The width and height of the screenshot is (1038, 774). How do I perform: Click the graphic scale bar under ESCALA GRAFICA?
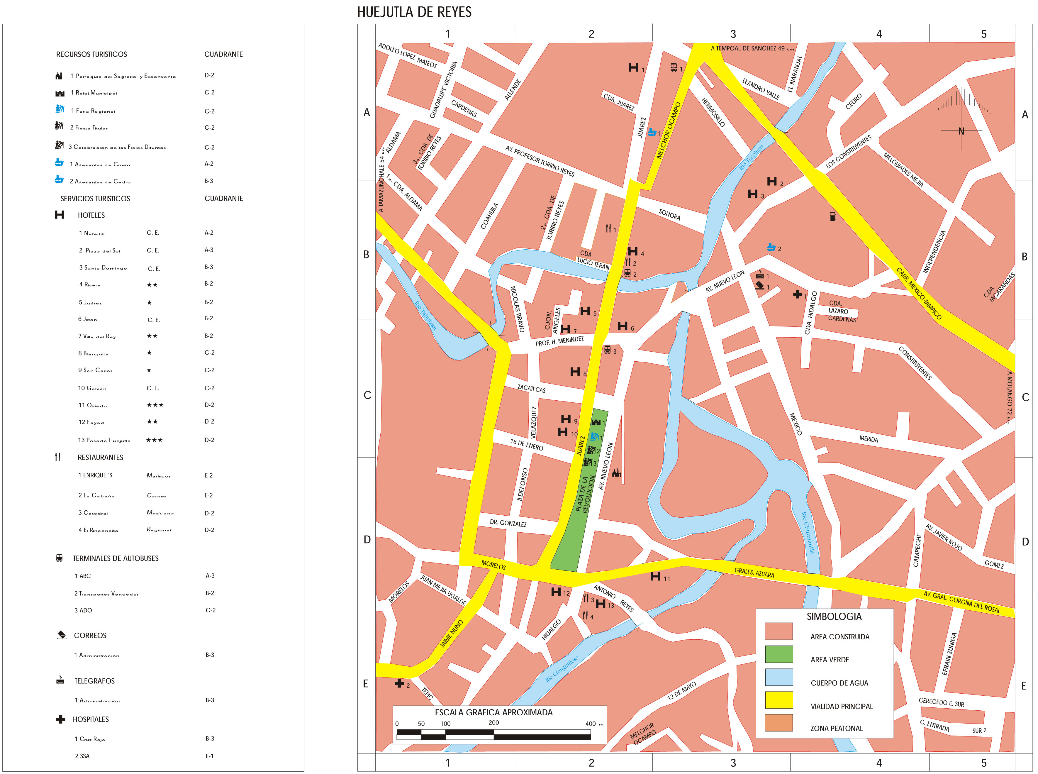pyautogui.click(x=493, y=735)
